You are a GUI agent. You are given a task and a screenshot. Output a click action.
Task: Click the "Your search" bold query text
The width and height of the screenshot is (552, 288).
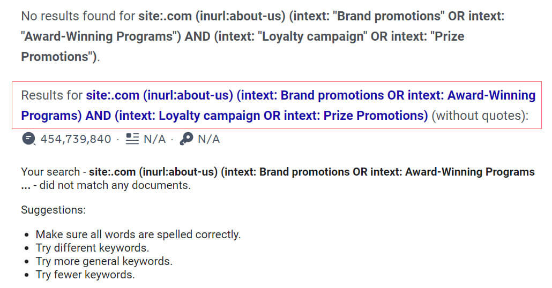pos(311,172)
